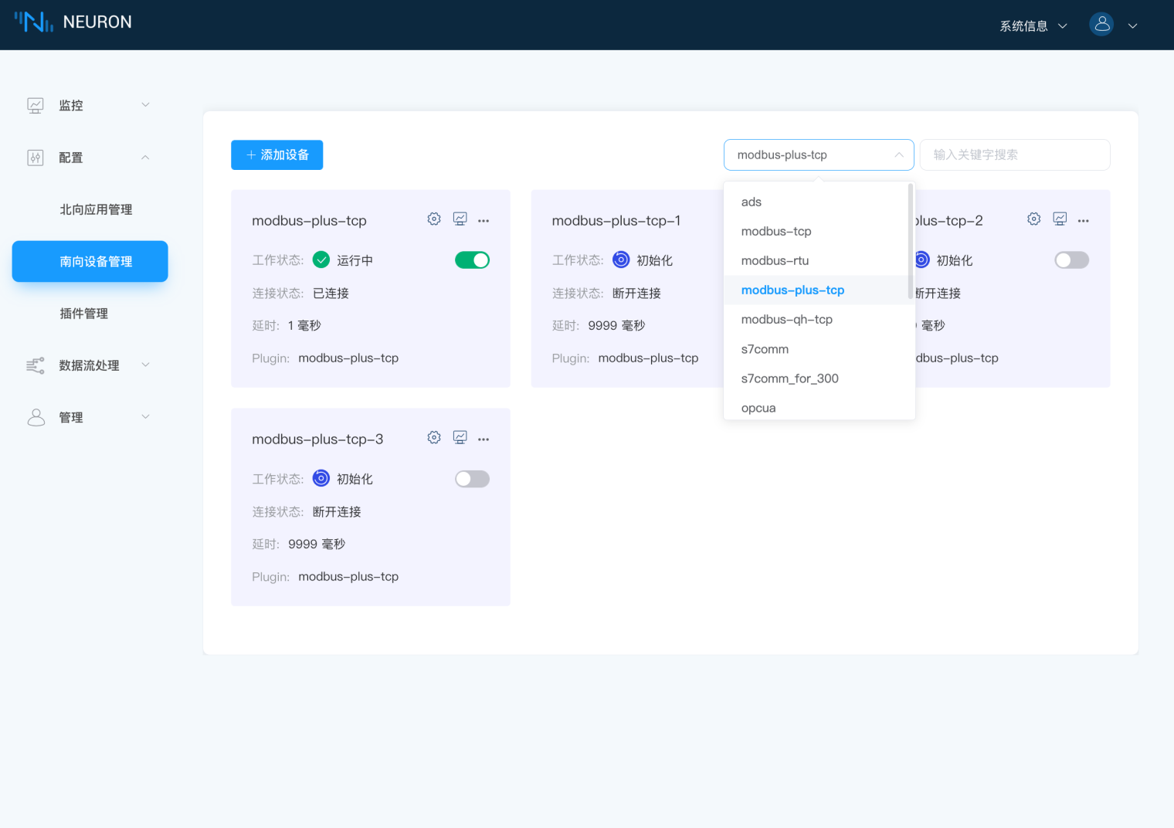Click the NEURON brand name text
Viewport: 1174px width, 828px height.
pyautogui.click(x=97, y=22)
